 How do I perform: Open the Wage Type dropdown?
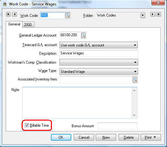pos(99,71)
